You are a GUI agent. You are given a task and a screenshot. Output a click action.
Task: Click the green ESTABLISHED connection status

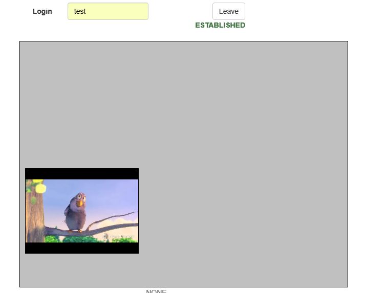point(220,25)
